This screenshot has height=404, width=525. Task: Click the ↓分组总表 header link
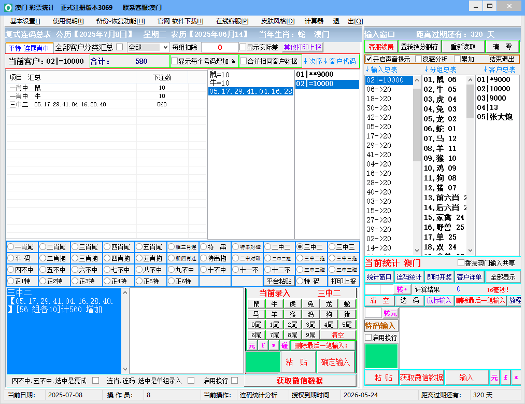(441, 69)
